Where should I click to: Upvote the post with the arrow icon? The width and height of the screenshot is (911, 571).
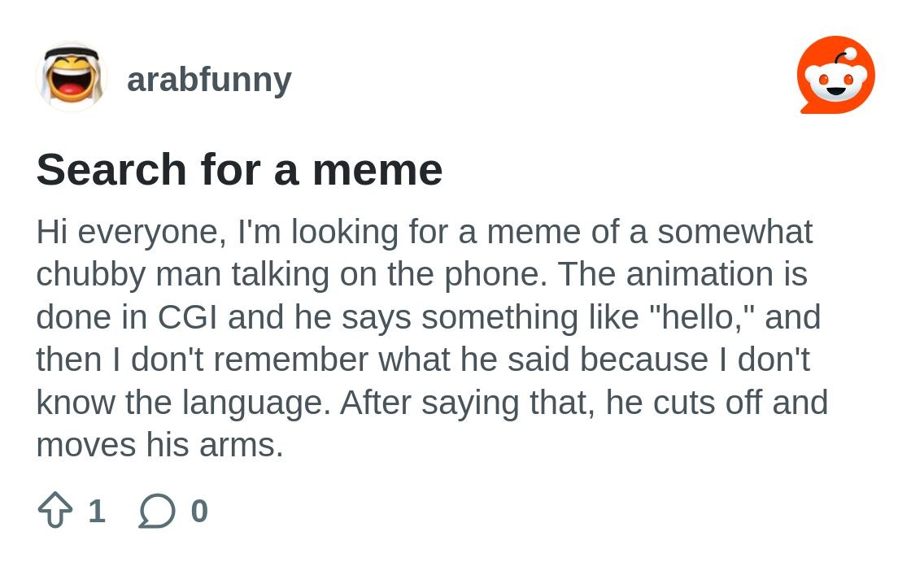[55, 510]
